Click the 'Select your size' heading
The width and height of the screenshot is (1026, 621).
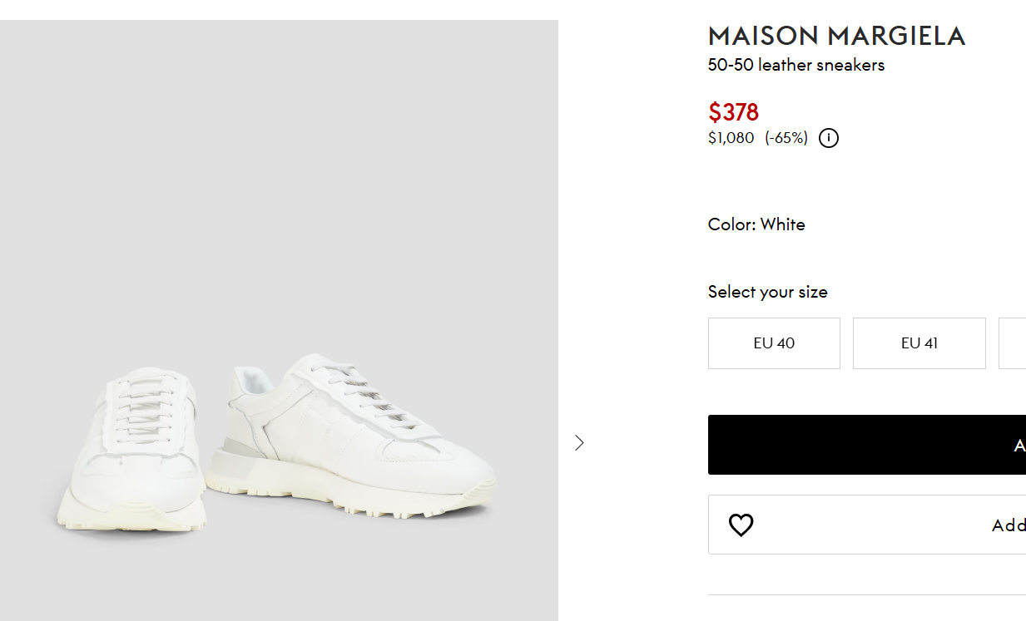tap(767, 292)
